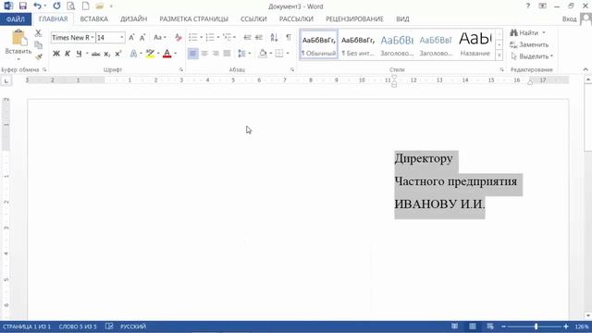Toggle Bold (Ж) formatting
This screenshot has width=592, height=333.
point(56,54)
